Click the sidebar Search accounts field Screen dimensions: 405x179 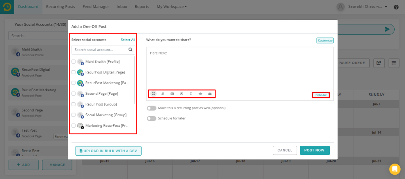(38, 36)
